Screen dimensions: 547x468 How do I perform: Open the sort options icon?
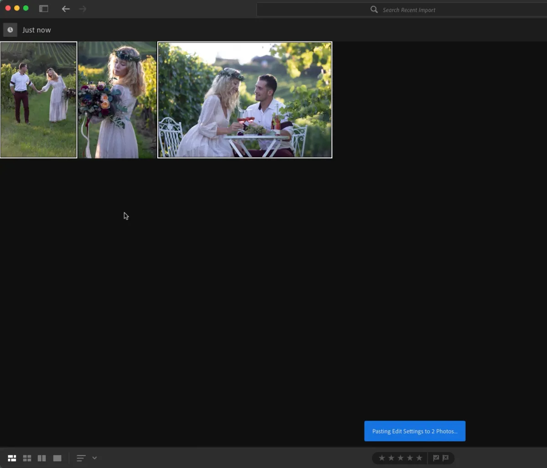point(81,458)
